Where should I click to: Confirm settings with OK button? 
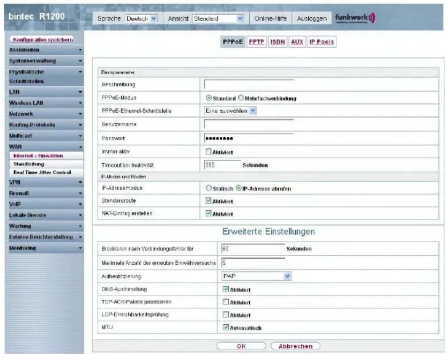pos(241,346)
